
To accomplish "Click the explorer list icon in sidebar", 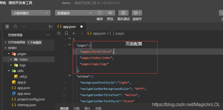I will (7, 26).
